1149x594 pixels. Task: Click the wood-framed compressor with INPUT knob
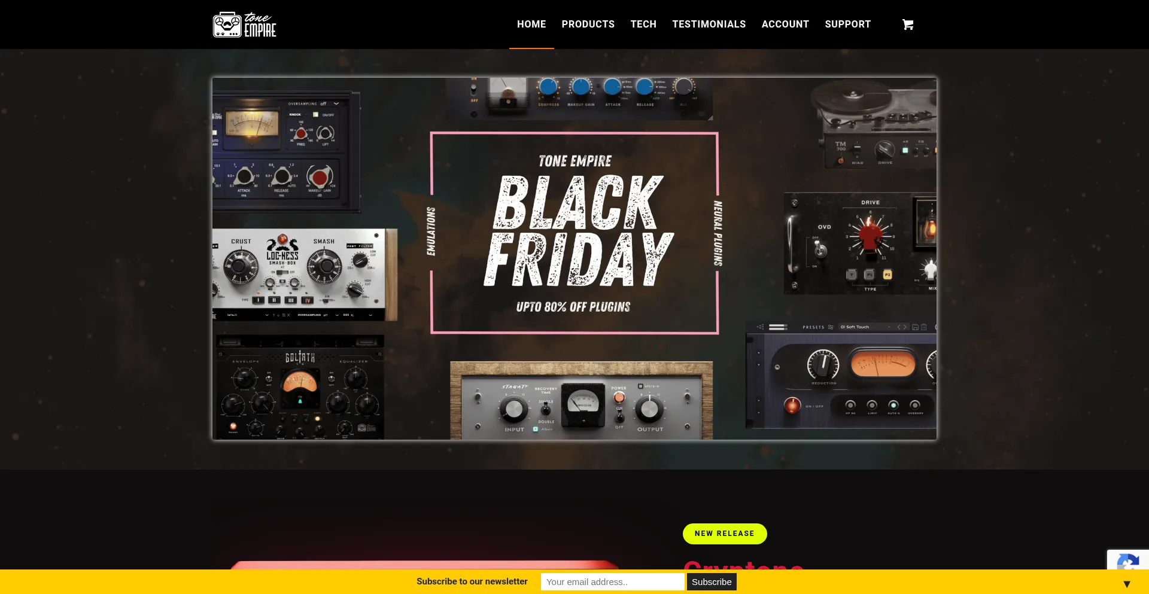click(581, 401)
